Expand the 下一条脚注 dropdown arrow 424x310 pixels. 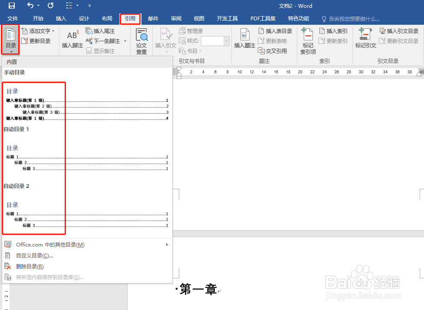point(125,41)
